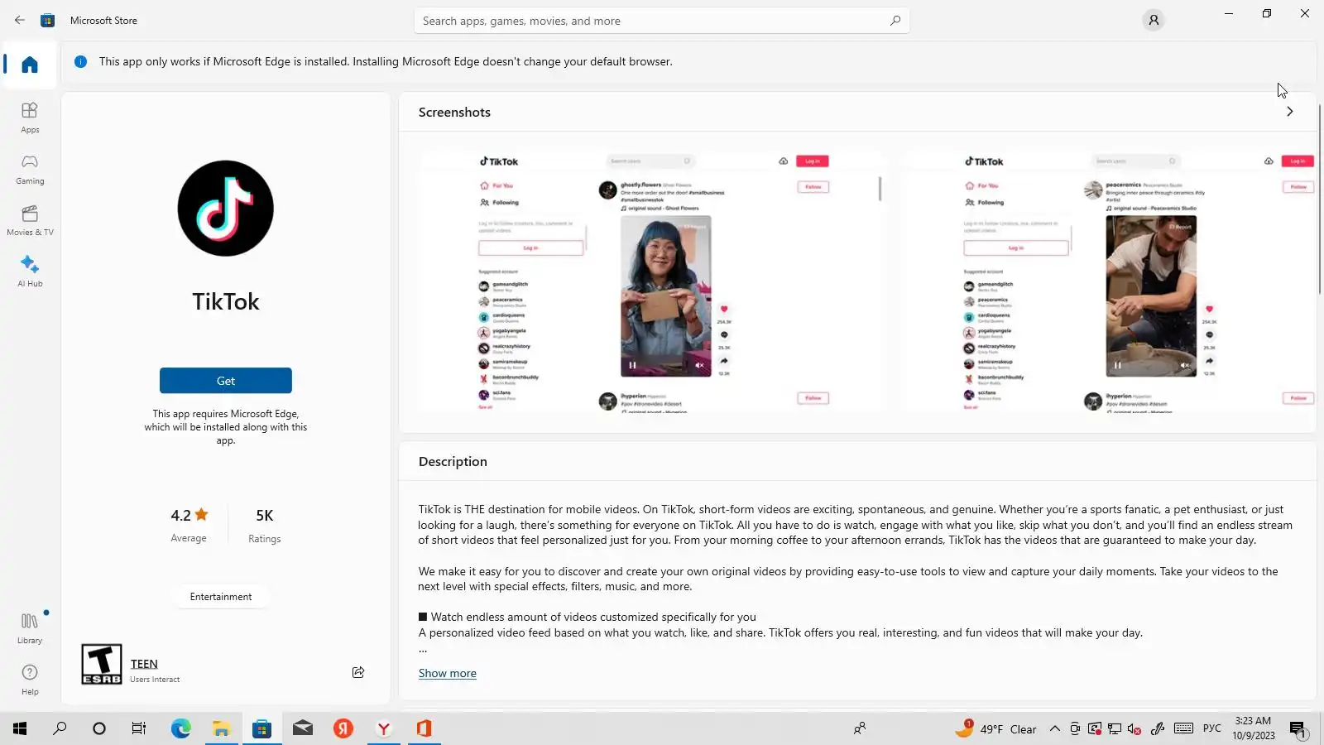Screen dimensions: 1324x745
Task: Open first TikTok screenshot with woman
Action: coord(653,281)
